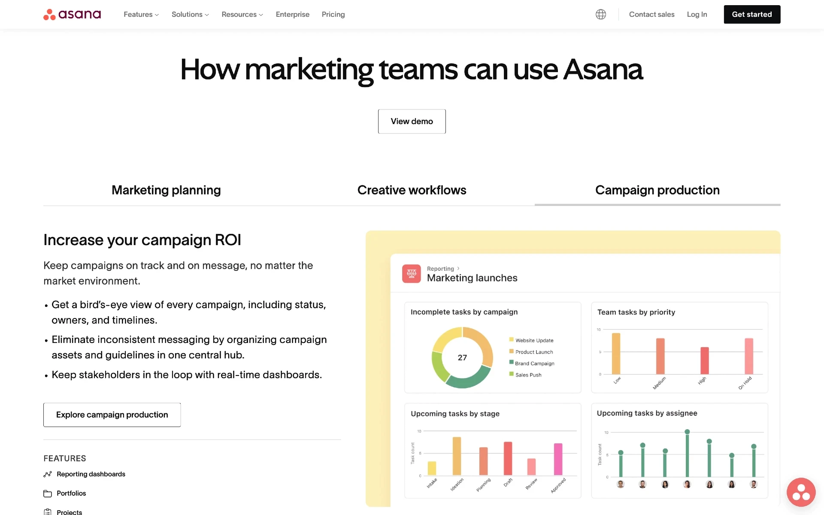Select the Get started button

click(x=751, y=14)
